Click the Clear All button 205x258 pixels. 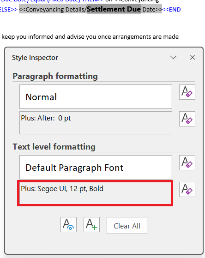tap(127, 225)
